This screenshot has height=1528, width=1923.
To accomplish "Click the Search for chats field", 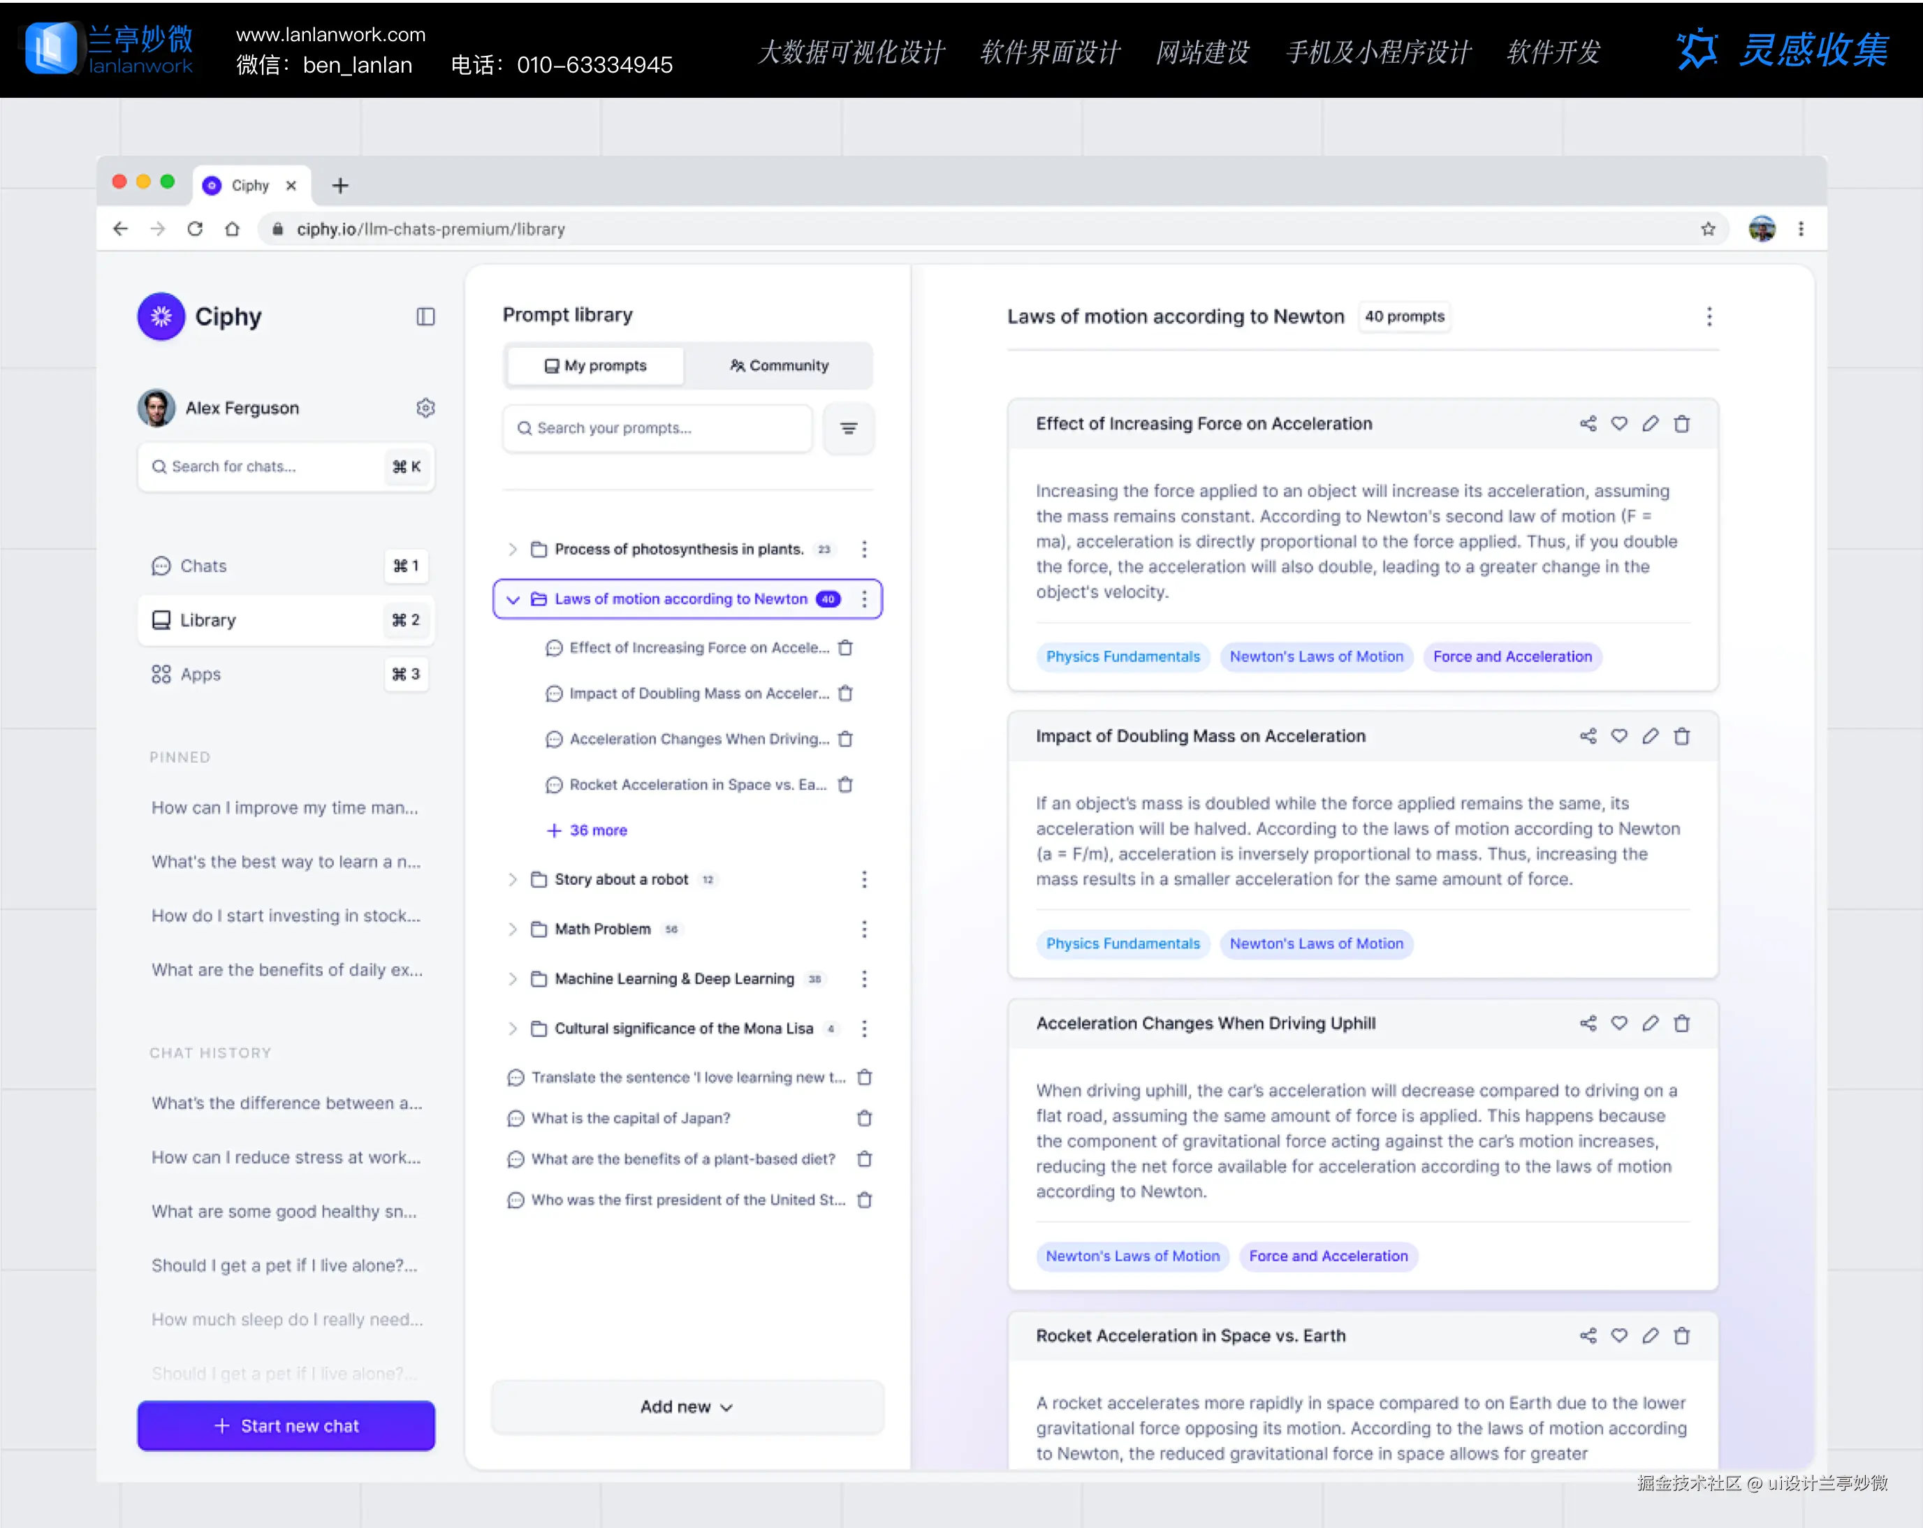I will coord(286,467).
